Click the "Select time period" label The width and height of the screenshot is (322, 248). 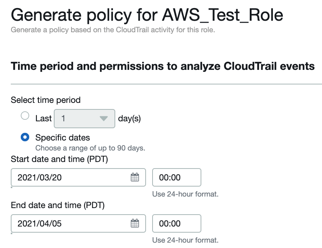[x=46, y=100]
